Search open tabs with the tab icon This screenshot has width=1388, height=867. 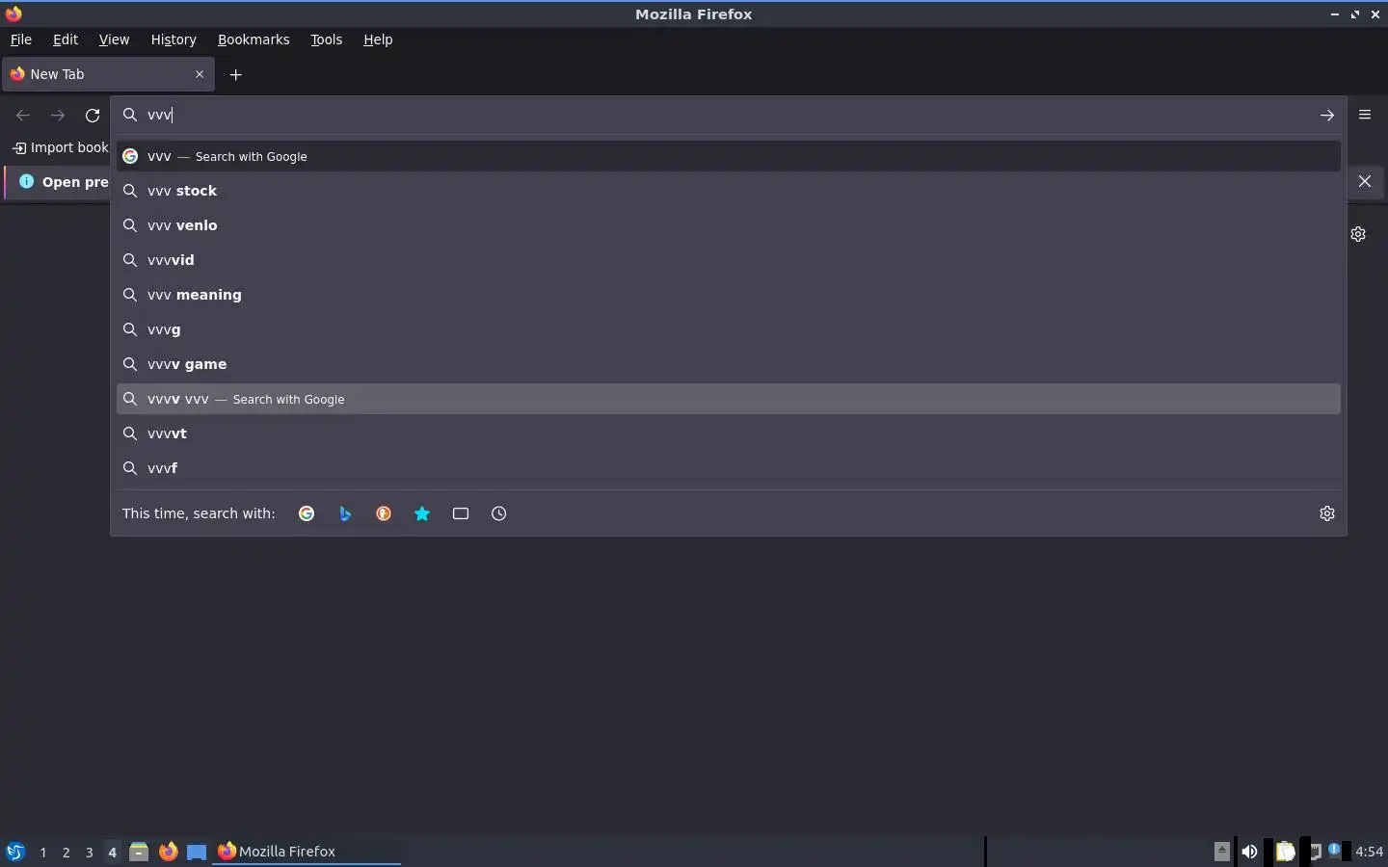pyautogui.click(x=461, y=513)
